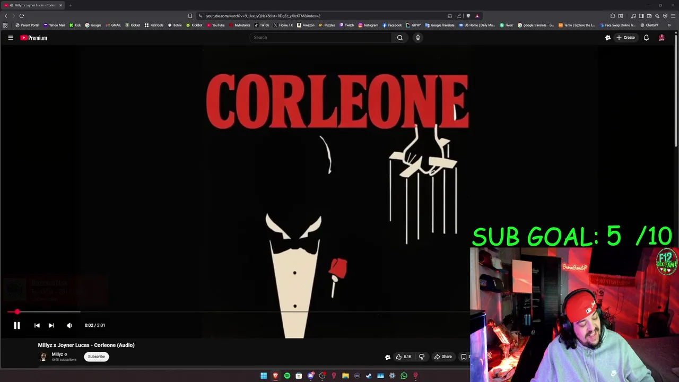Open the Kick bookmark
This screenshot has height=382, width=679.
(x=75, y=25)
